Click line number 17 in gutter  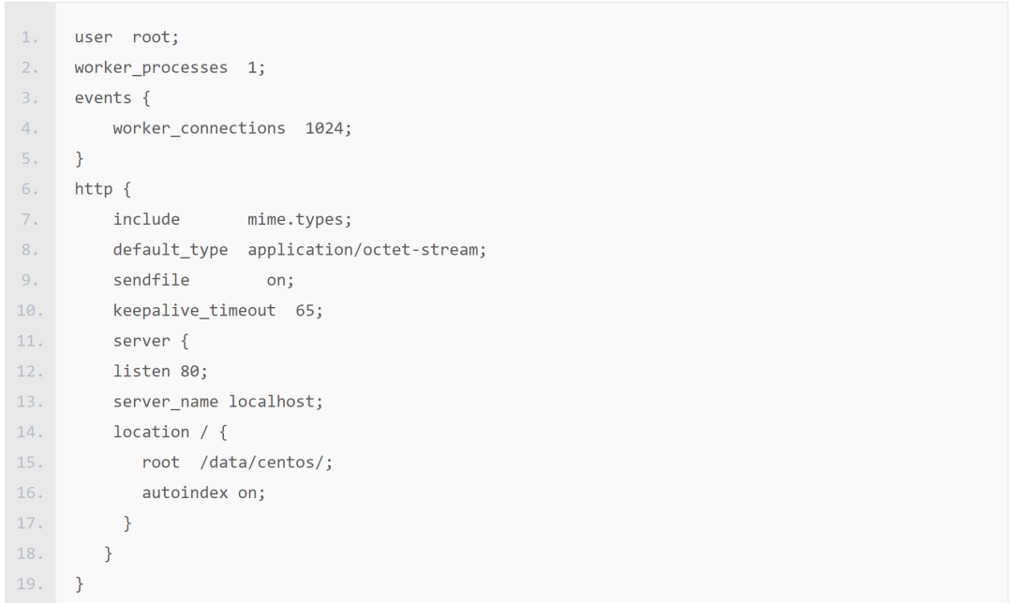click(x=30, y=523)
